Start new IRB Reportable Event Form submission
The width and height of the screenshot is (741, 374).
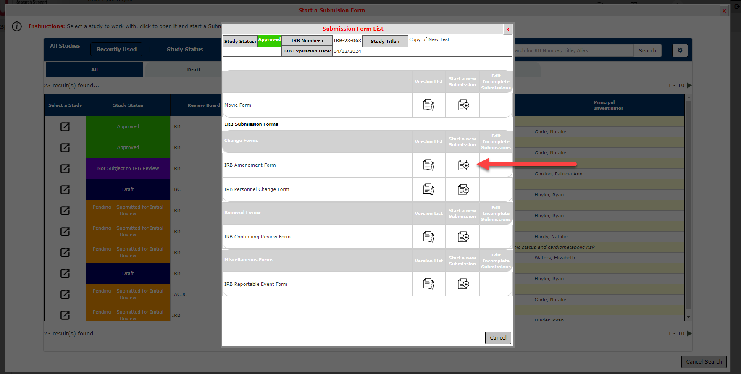coord(463,284)
